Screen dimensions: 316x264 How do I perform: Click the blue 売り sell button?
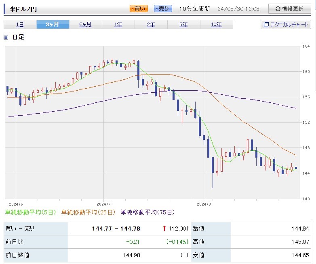[x=163, y=8]
